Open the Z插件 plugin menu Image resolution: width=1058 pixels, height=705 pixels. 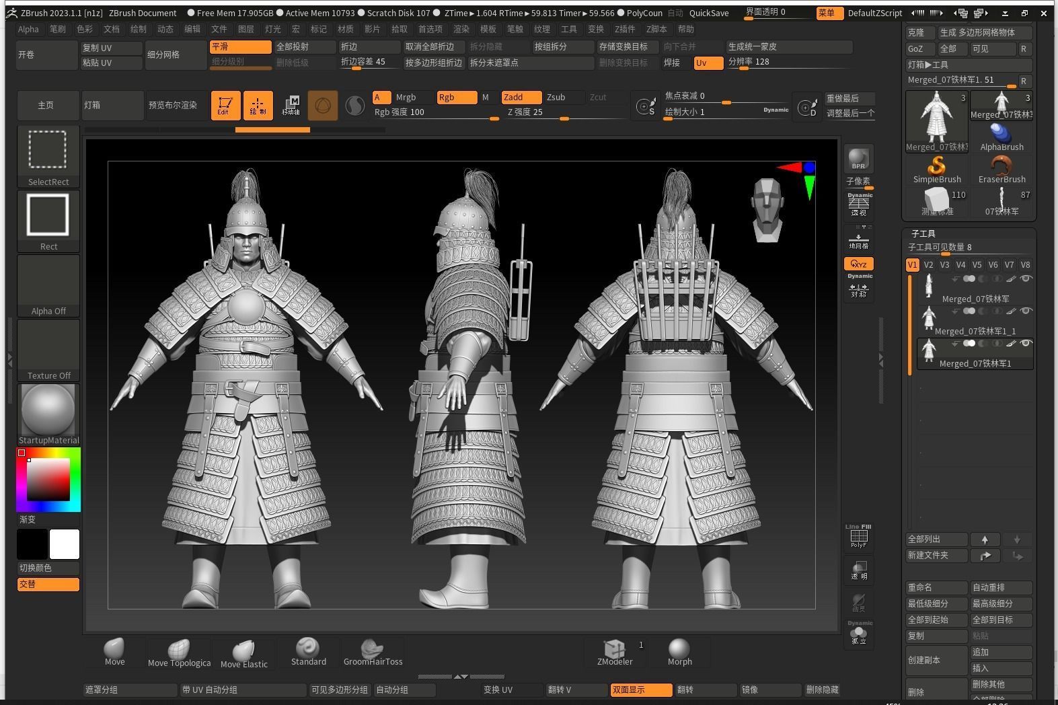(x=625, y=29)
